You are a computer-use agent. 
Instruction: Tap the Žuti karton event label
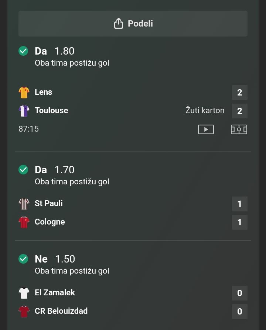click(205, 110)
